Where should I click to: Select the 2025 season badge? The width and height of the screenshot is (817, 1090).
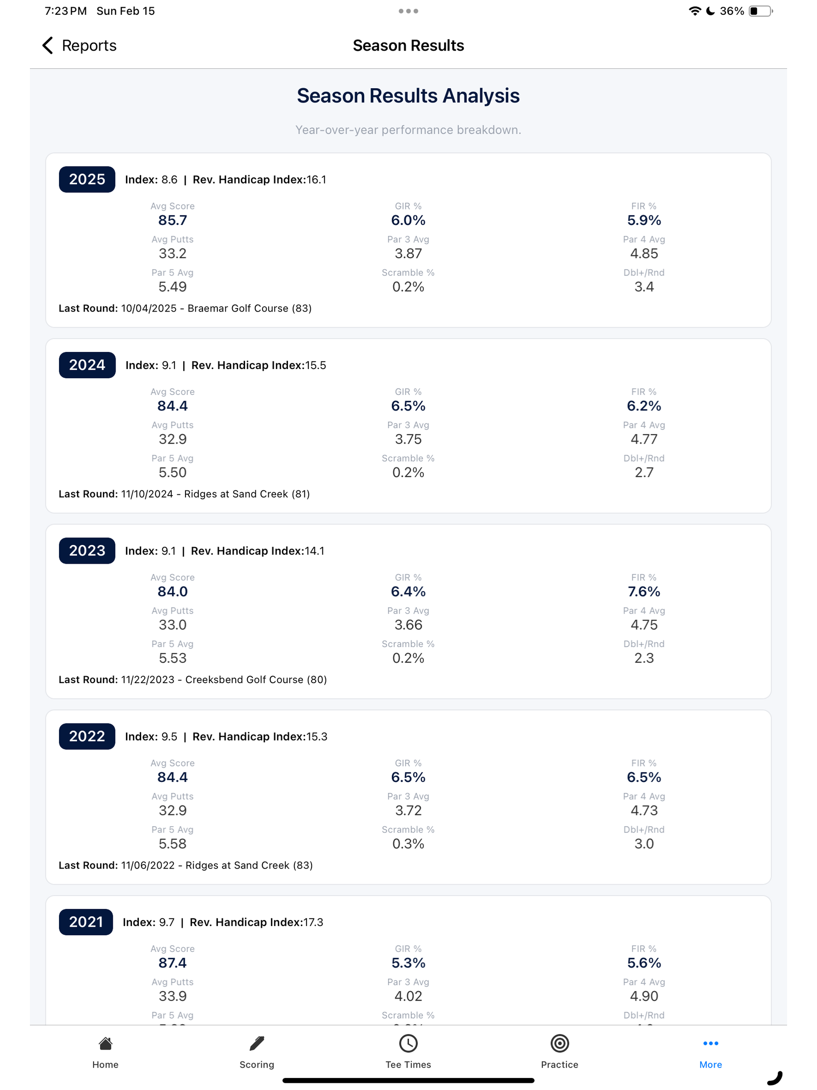pyautogui.click(x=87, y=180)
